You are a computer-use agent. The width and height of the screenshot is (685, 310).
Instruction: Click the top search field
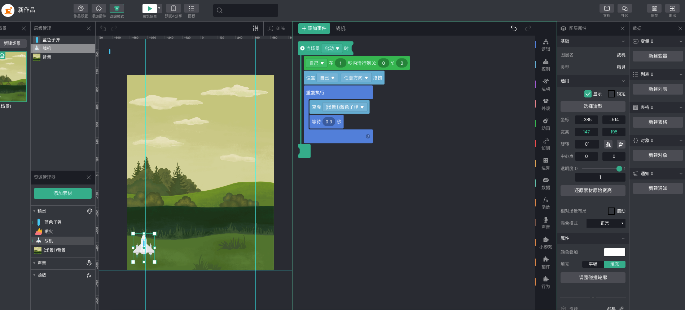[246, 10]
